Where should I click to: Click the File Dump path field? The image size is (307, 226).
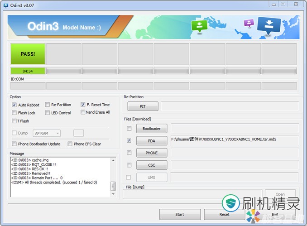point(192,194)
